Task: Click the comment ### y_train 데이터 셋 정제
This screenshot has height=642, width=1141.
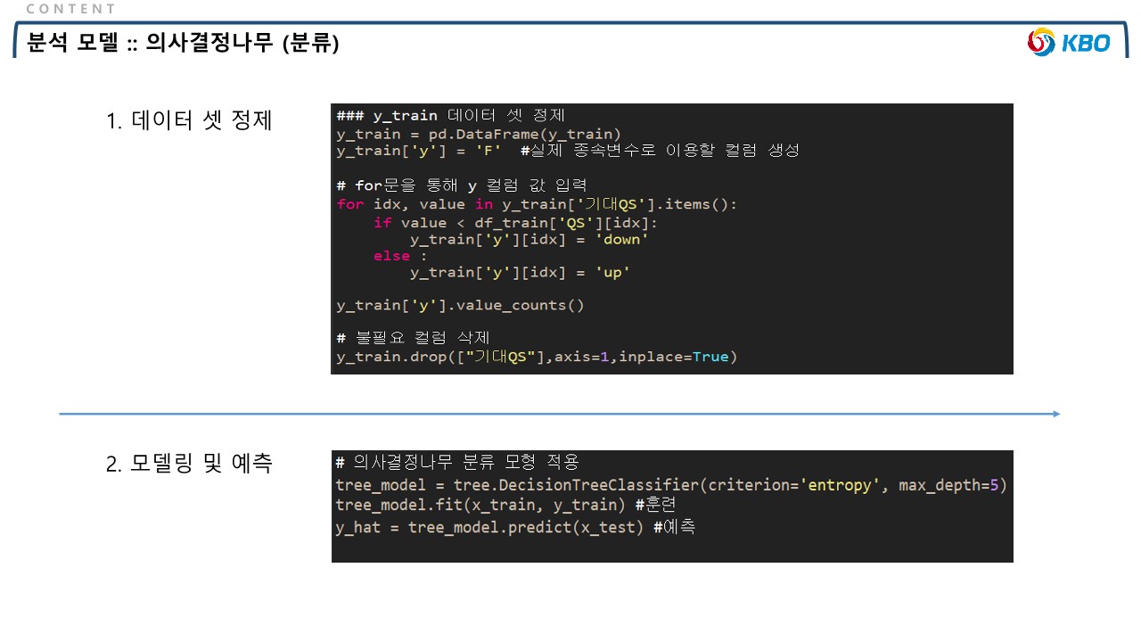Action: coord(451,116)
